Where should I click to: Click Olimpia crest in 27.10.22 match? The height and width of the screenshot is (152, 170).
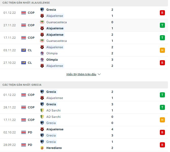click(x=42, y=60)
